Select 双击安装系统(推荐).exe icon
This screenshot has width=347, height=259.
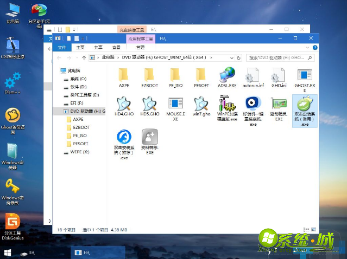[x=124, y=145]
